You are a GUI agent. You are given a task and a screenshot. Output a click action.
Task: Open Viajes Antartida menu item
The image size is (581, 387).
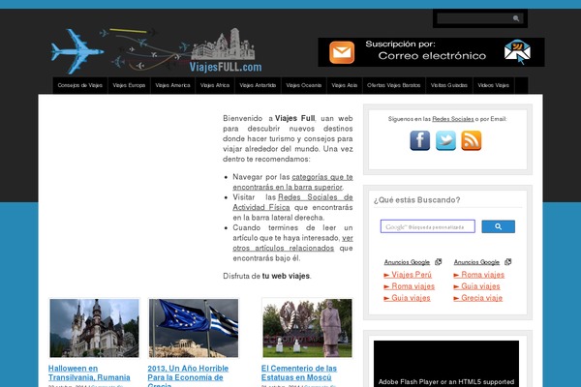(258, 85)
